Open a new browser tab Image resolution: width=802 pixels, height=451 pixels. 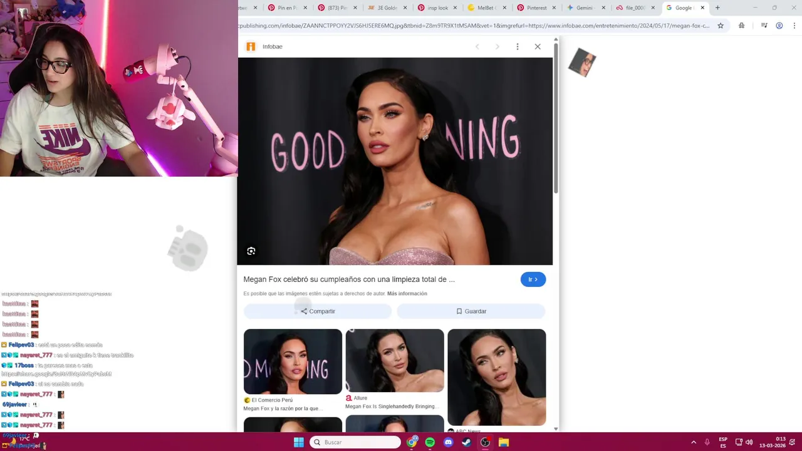pyautogui.click(x=717, y=8)
